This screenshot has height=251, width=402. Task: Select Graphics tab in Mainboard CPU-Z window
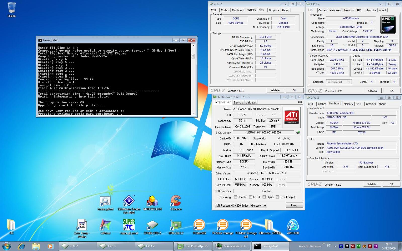371,104
